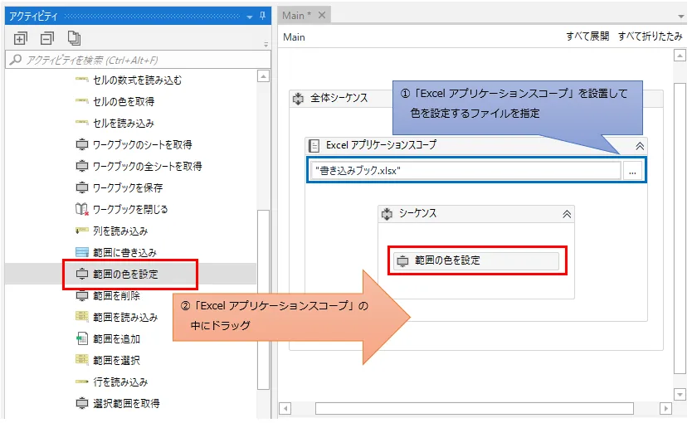Image resolution: width=692 pixels, height=423 pixels.
Task: Open the Activities toolbar overflow options
Action: pyautogui.click(x=266, y=44)
